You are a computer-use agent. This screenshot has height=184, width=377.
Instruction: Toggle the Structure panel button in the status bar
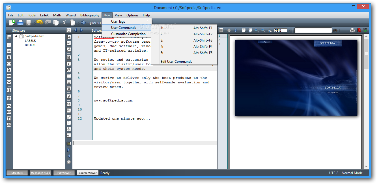click(x=17, y=173)
